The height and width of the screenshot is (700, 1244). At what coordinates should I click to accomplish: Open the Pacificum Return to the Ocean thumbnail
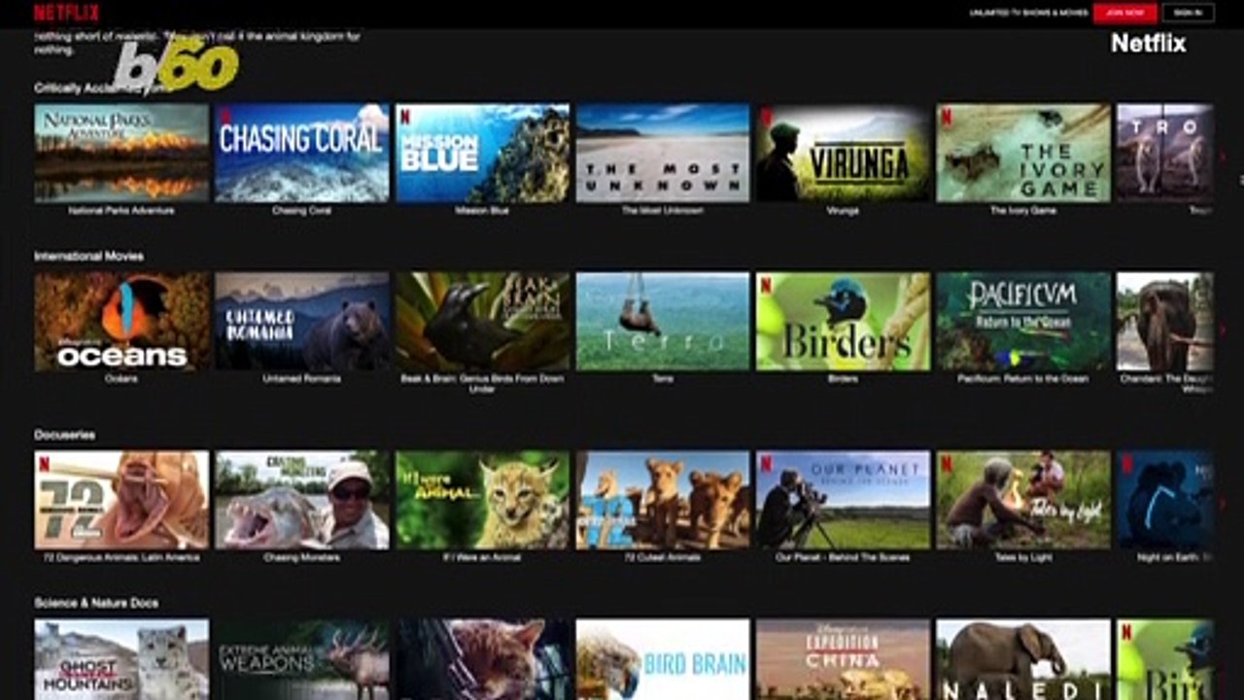[x=1023, y=321]
